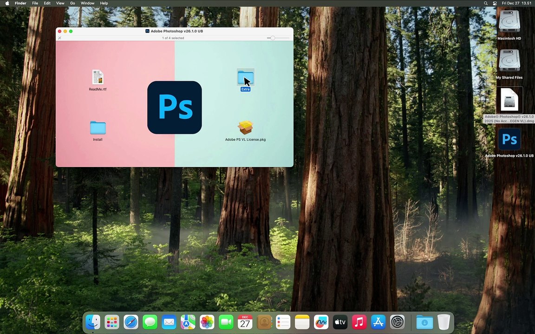Open Contacts from the Dock

point(264,322)
